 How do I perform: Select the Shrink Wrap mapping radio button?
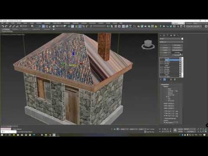(167, 95)
